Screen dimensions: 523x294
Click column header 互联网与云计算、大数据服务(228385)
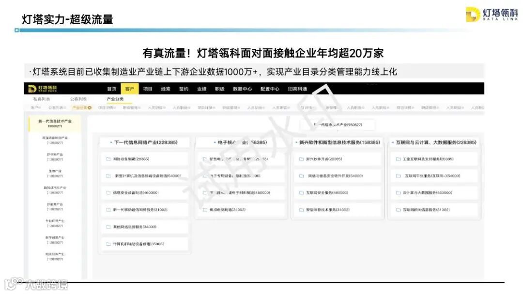click(x=434, y=142)
